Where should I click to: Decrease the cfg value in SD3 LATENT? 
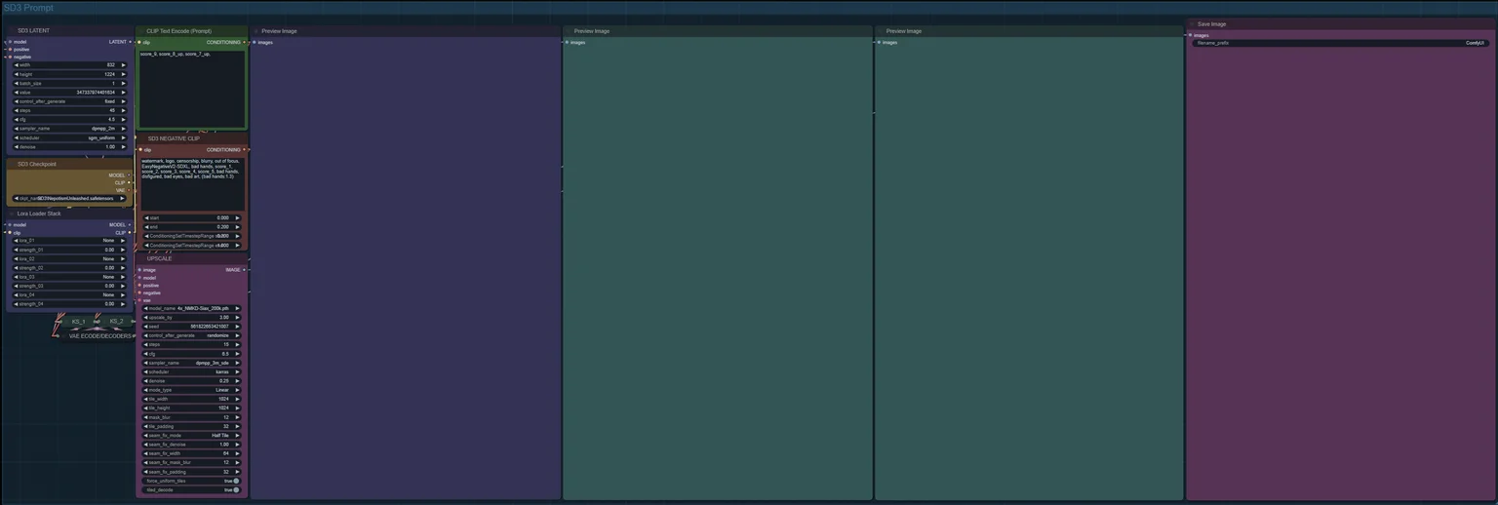click(x=17, y=120)
